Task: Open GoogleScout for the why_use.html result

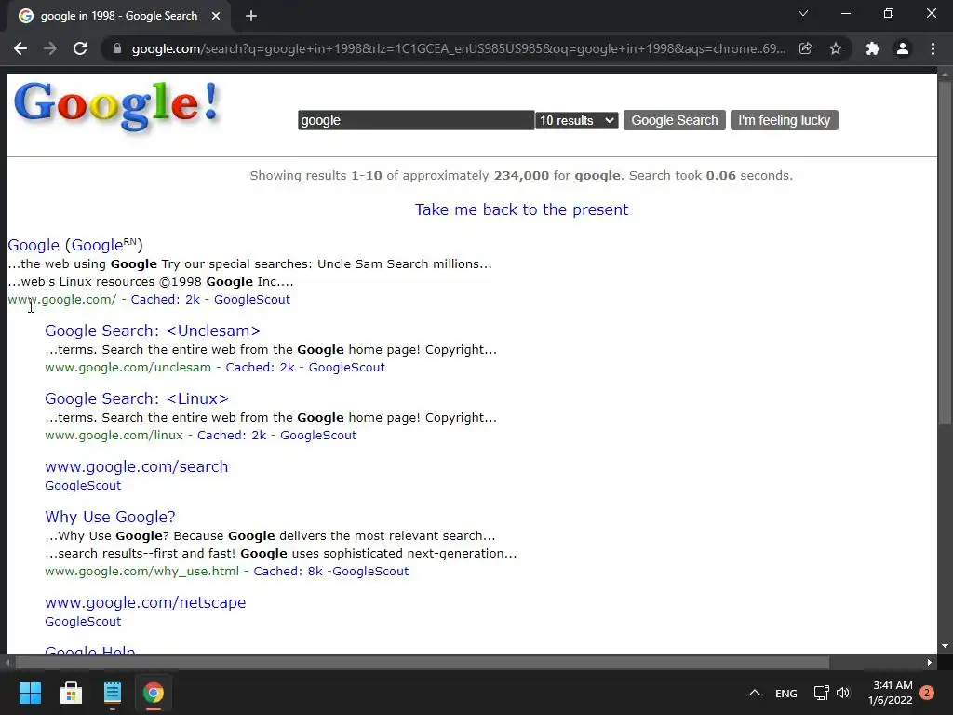Action: click(x=370, y=572)
